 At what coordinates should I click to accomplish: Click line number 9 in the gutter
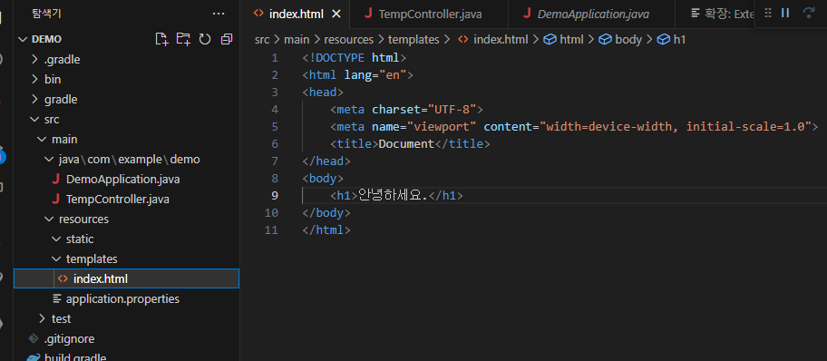274,195
